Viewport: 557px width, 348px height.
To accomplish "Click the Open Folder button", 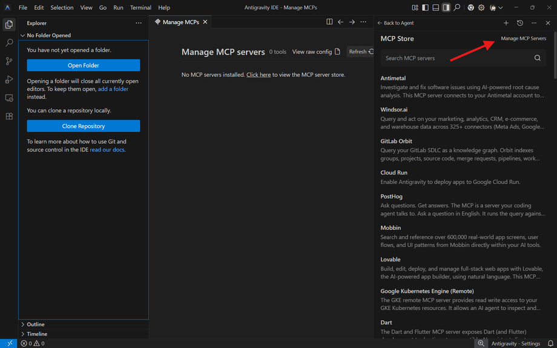I will click(84, 65).
